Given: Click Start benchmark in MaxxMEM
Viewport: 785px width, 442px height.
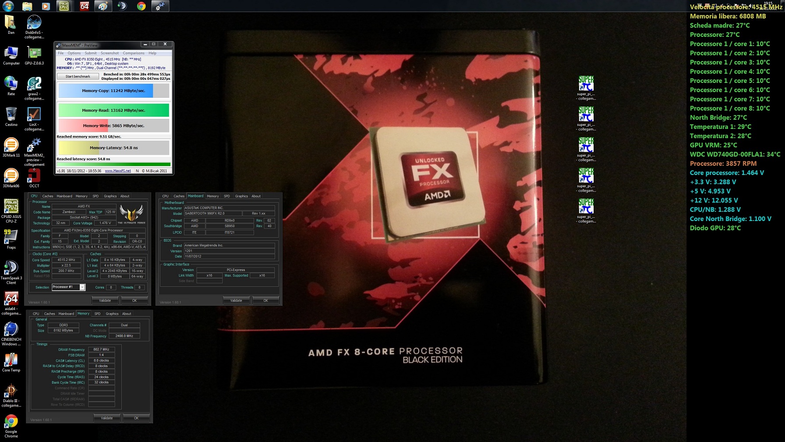Looking at the screenshot, I should tap(78, 76).
